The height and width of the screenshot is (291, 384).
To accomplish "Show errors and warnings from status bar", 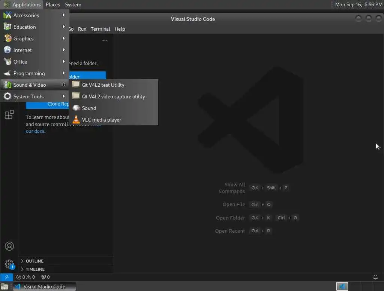I will (x=25, y=277).
